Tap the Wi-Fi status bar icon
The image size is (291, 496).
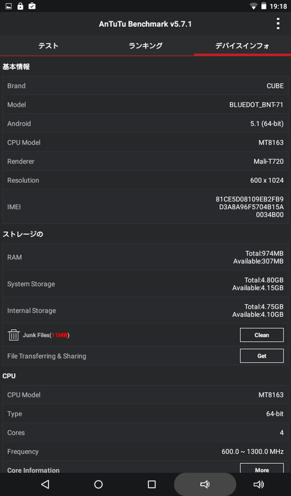coord(253,6)
